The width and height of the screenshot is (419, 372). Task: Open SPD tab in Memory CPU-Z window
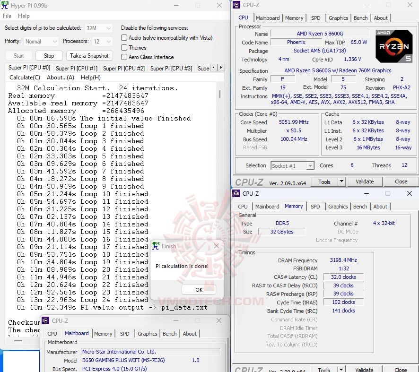(x=315, y=207)
